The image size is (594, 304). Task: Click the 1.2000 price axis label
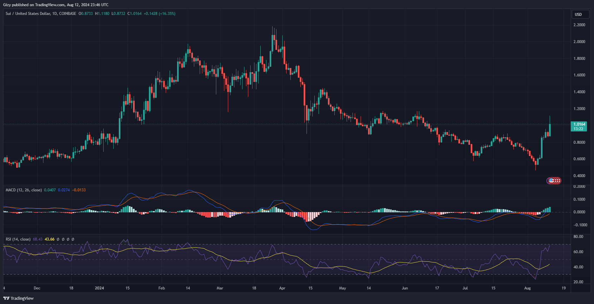point(579,109)
